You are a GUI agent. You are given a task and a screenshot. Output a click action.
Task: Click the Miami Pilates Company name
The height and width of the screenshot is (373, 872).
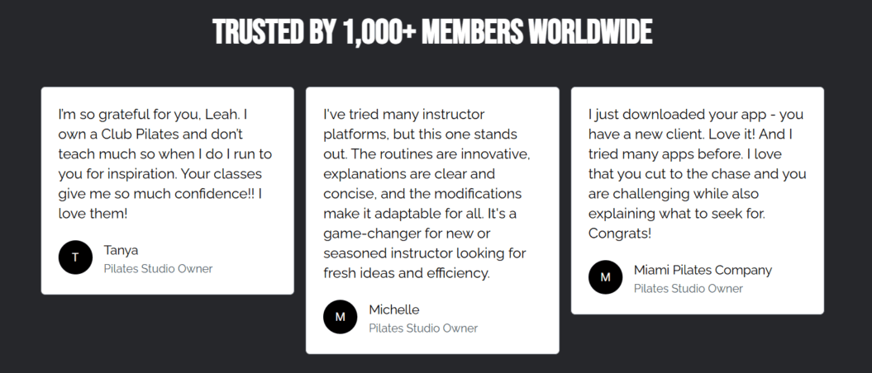click(x=703, y=270)
